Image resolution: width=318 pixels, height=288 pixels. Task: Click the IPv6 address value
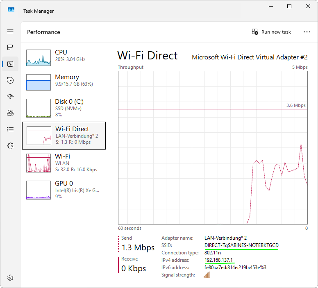(235, 268)
